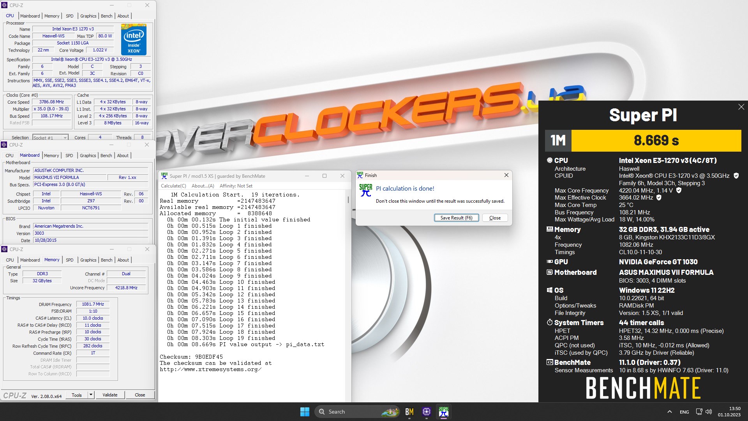Click the taskbar Search box
The image size is (748, 421).
pyautogui.click(x=358, y=412)
